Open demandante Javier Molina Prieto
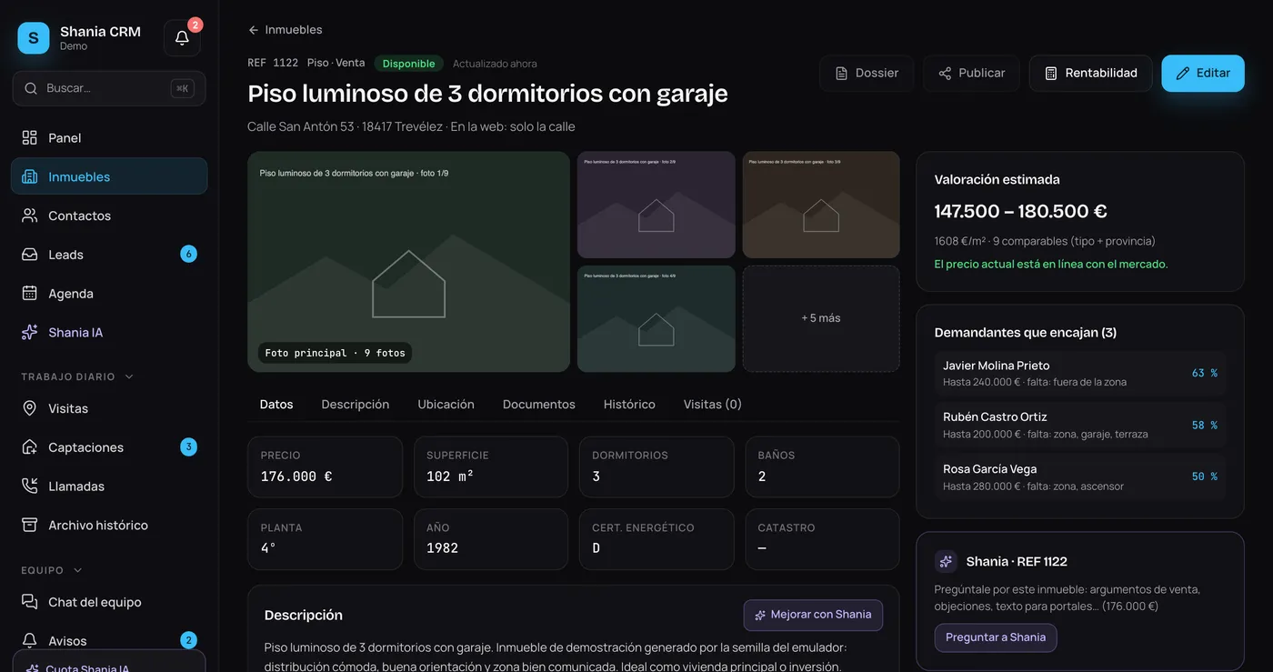1273x672 pixels. pyautogui.click(x=1080, y=373)
